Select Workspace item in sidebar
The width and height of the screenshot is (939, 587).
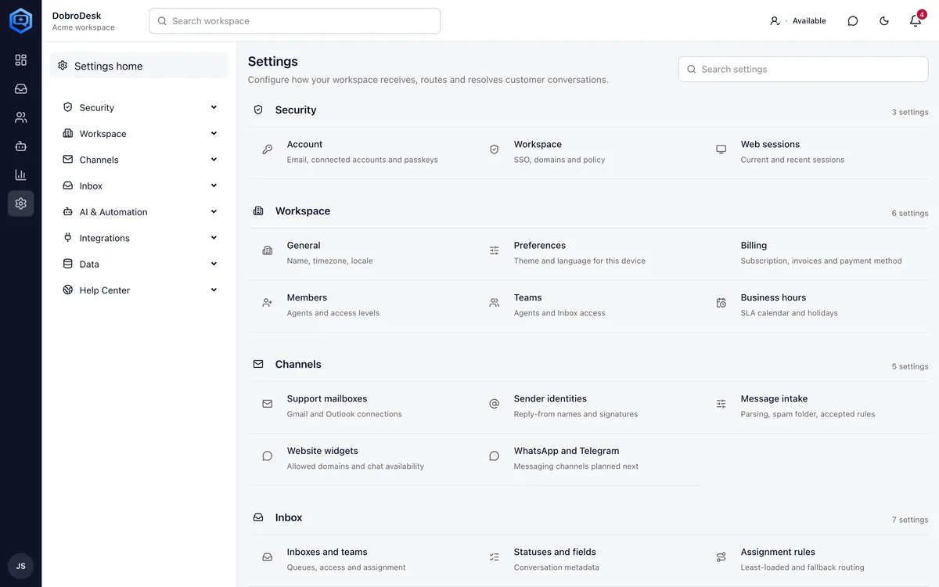point(139,133)
